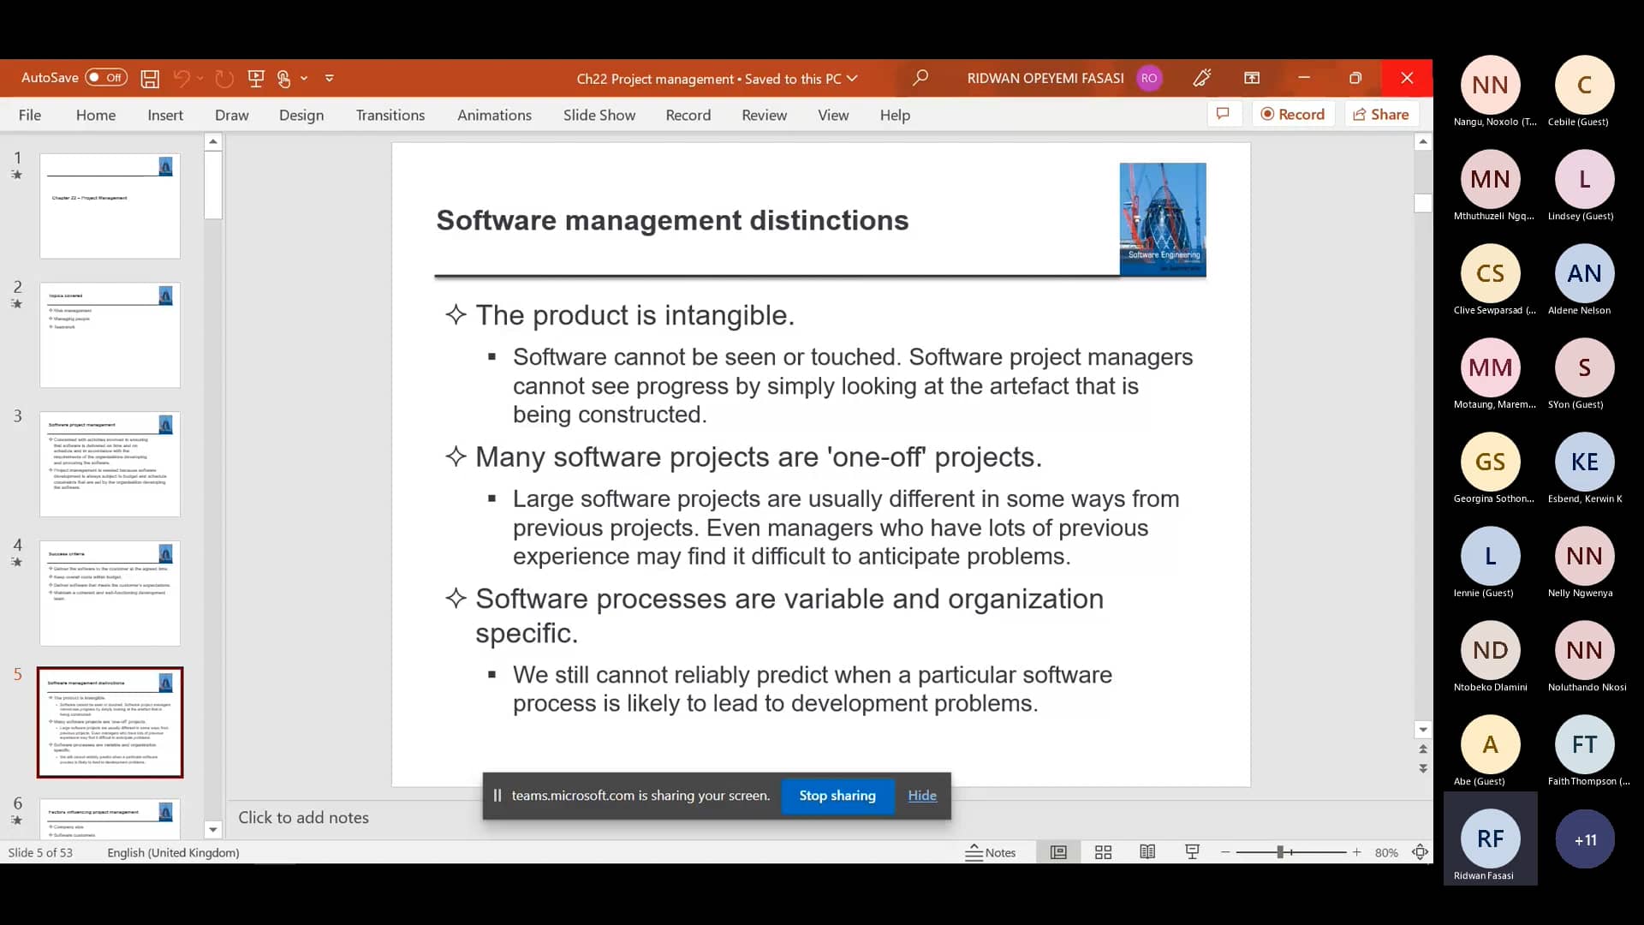Viewport: 1644px width, 925px height.
Task: Switch to Normal view button
Action: (1058, 852)
